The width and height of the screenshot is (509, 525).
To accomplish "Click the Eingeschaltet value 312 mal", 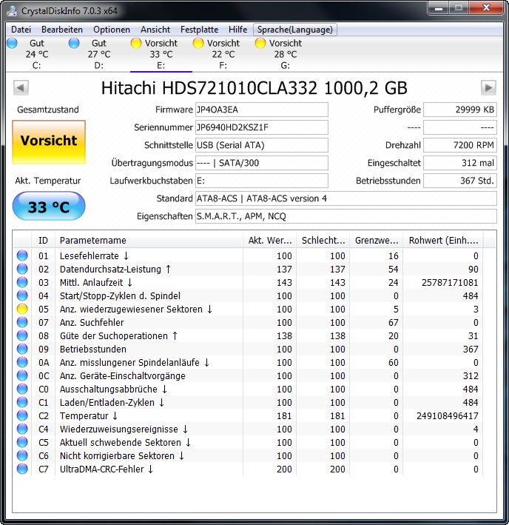I will [460, 163].
